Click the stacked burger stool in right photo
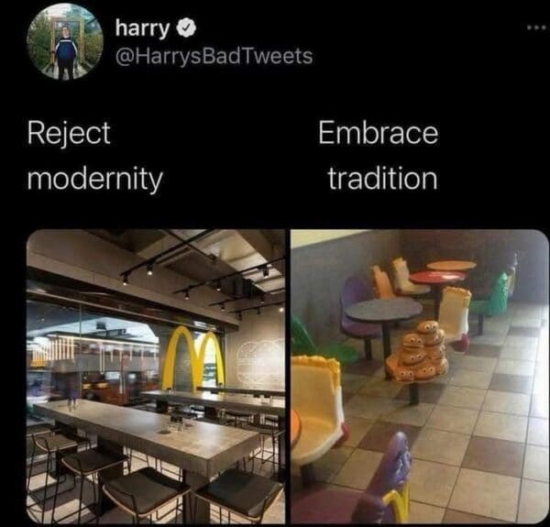550x527 pixels. 418,351
